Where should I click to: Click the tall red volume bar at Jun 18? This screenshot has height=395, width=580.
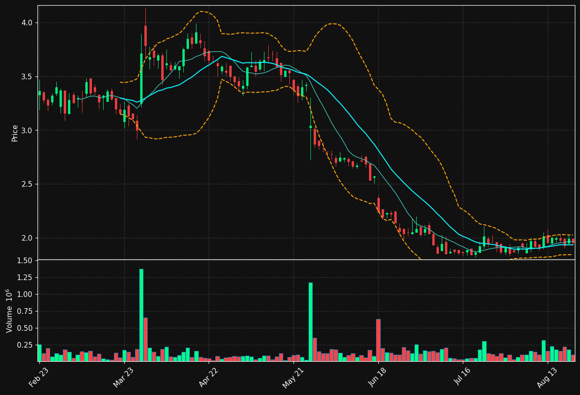pos(378,340)
